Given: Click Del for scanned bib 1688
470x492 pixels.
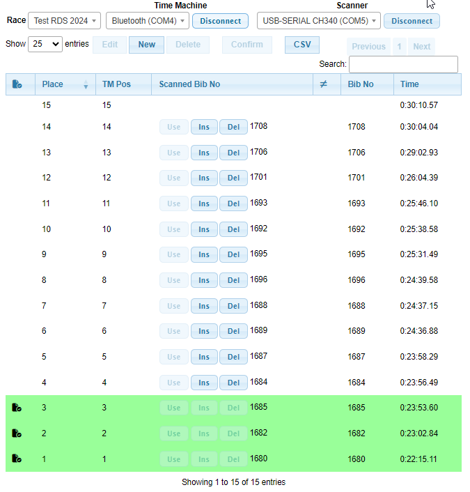Looking at the screenshot, I should point(233,306).
